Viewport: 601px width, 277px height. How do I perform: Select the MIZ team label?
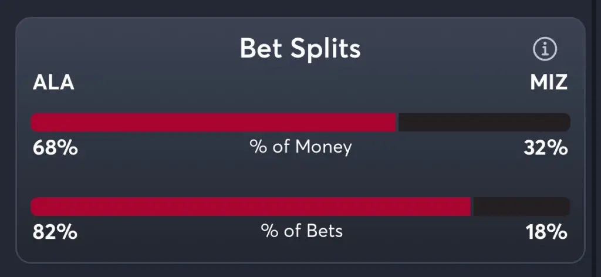[549, 83]
